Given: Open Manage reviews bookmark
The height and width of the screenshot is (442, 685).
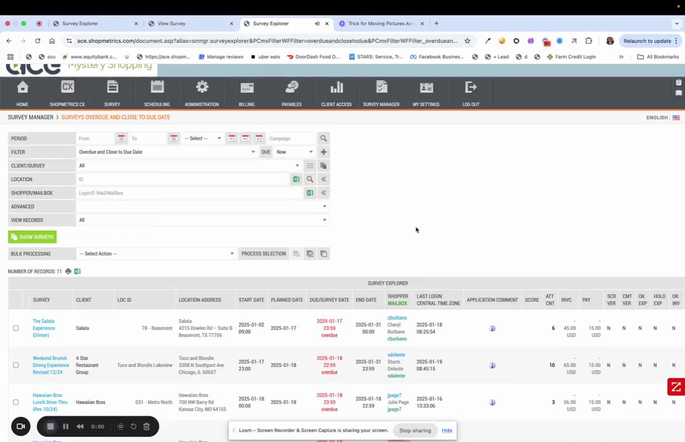Looking at the screenshot, I should (x=221, y=57).
